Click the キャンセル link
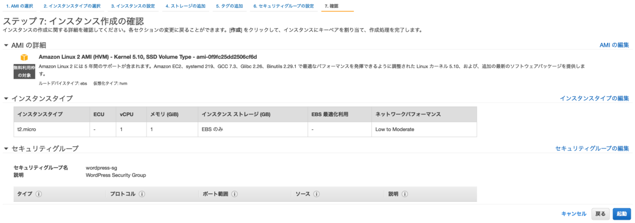635x223 pixels. pyautogui.click(x=574, y=213)
